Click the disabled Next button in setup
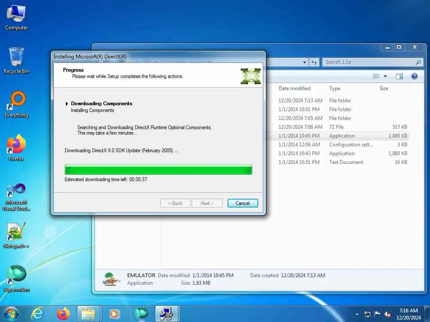The image size is (430, 322). click(207, 203)
